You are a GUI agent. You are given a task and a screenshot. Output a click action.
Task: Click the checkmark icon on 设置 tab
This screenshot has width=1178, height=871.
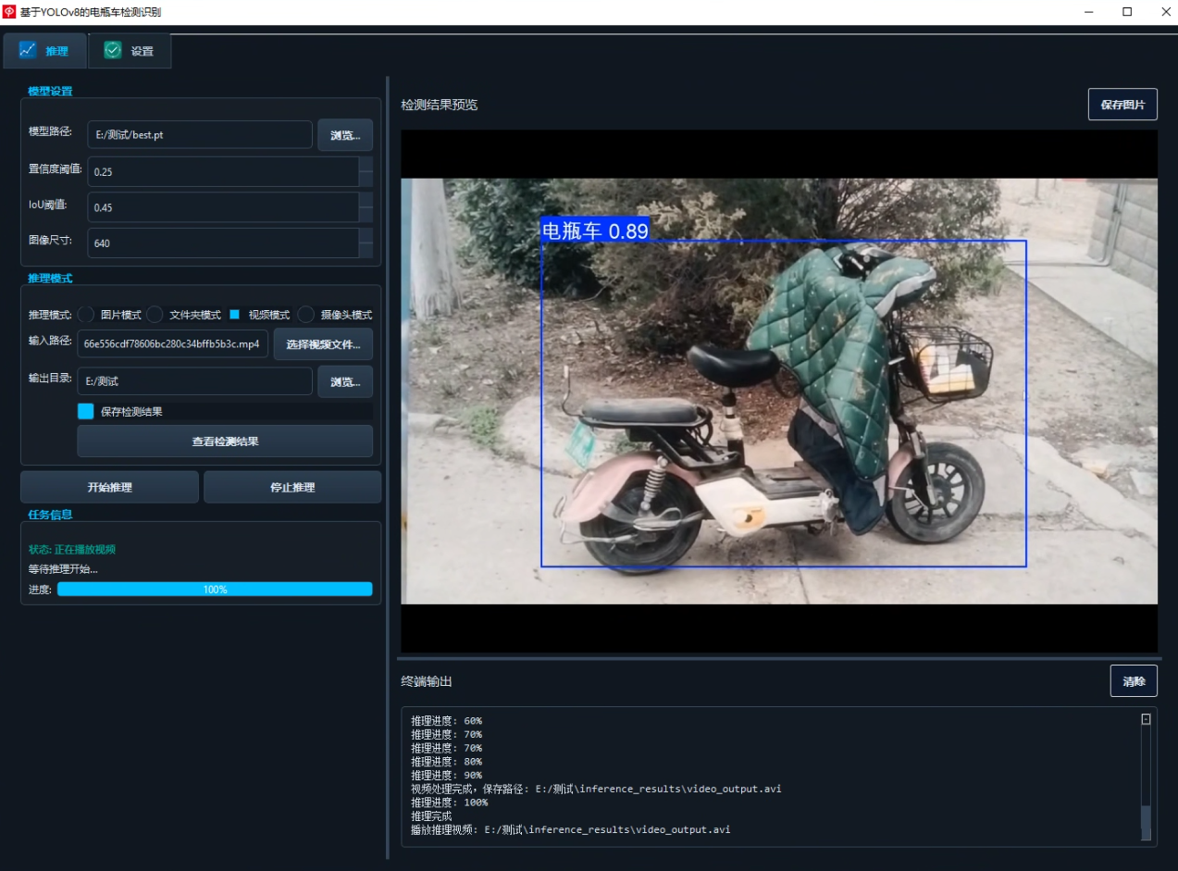tap(113, 51)
